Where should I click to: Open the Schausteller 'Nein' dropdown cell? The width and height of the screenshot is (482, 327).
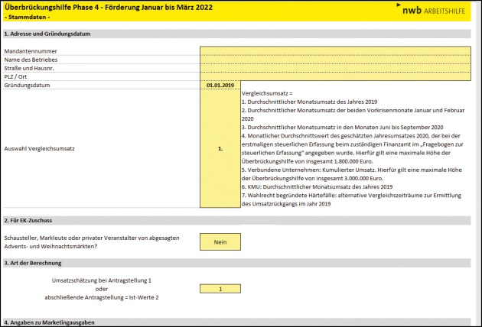pos(220,241)
